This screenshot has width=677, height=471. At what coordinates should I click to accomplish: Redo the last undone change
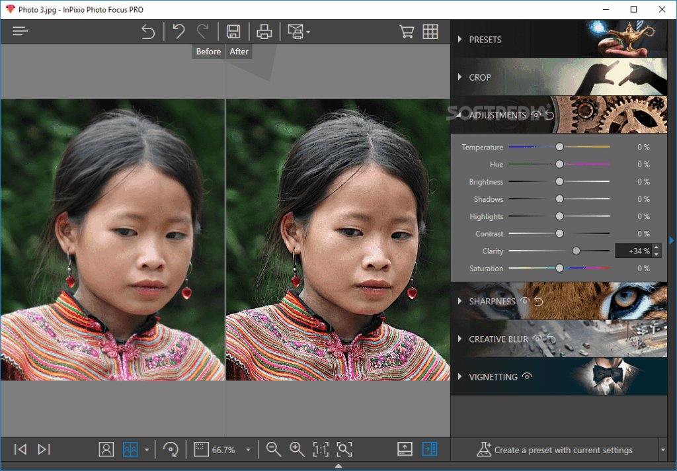(x=202, y=32)
